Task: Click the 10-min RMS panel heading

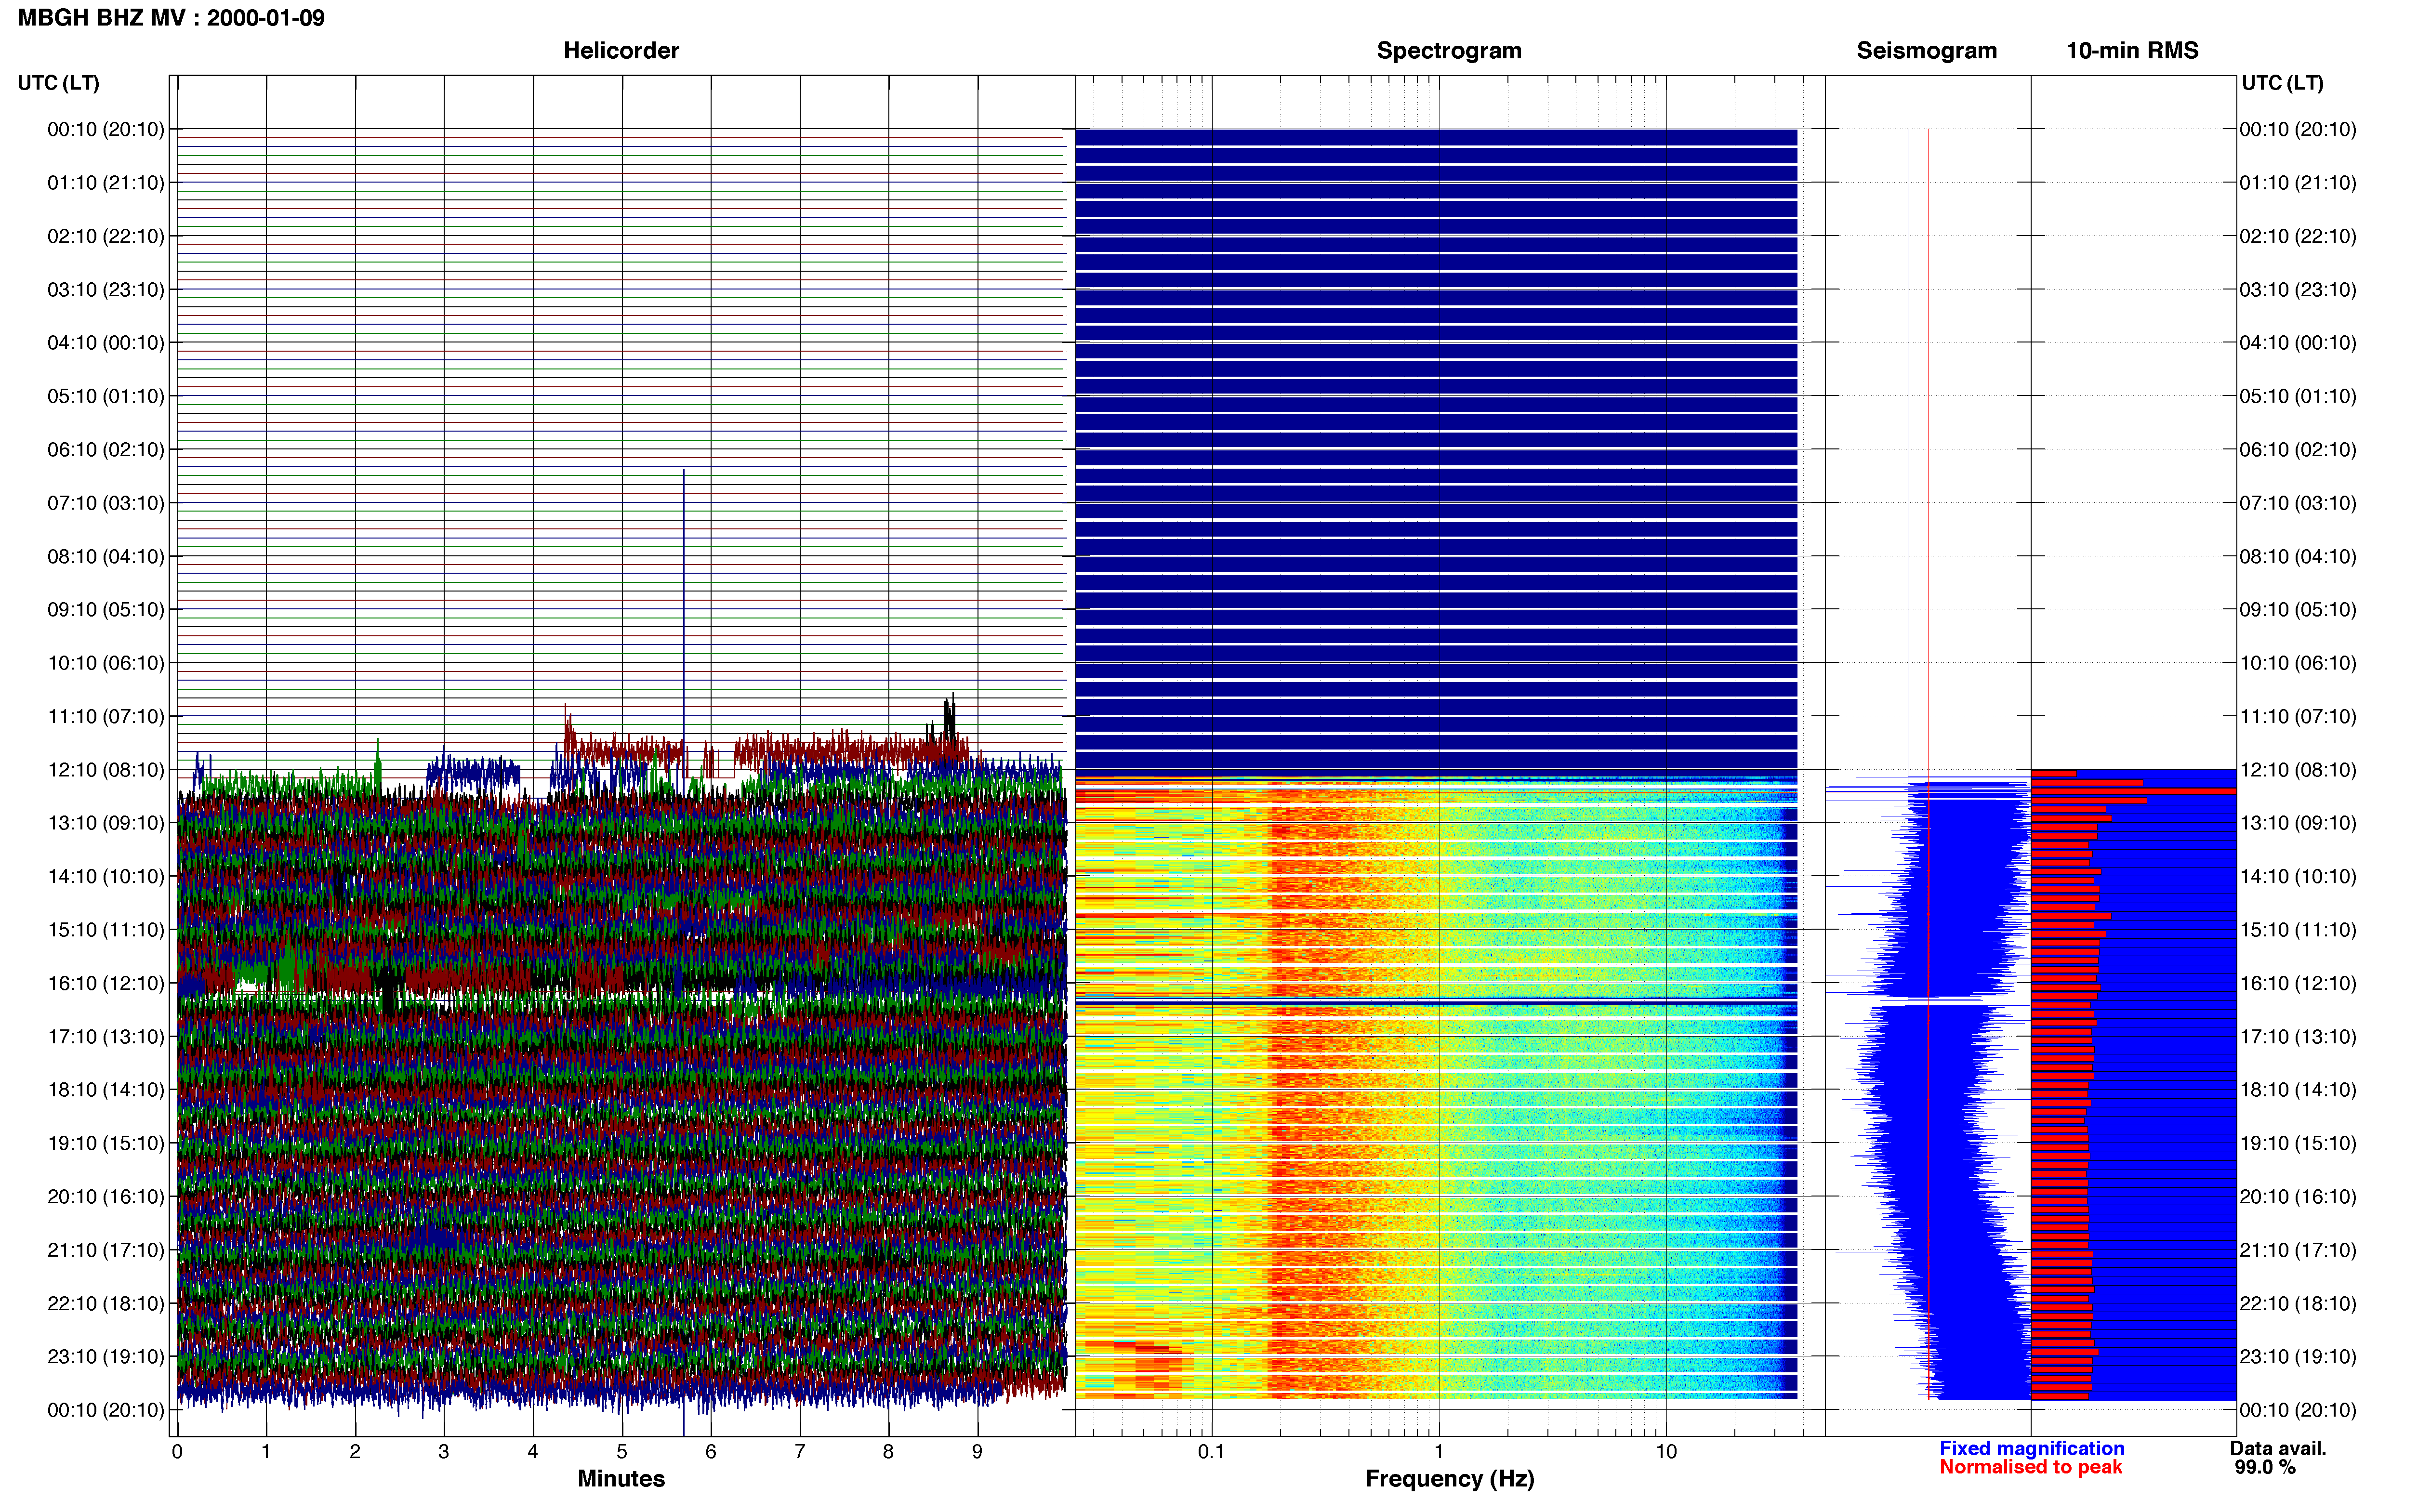Action: coord(2132,51)
